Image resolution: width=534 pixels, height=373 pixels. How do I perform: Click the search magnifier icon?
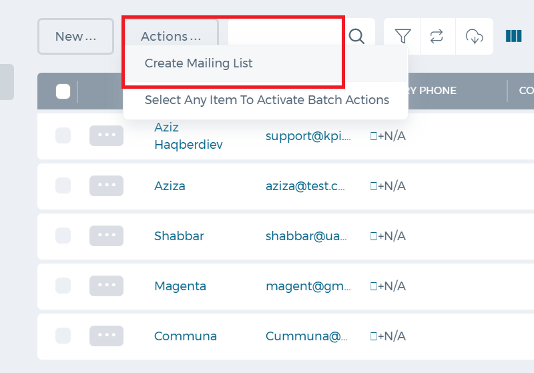[356, 37]
